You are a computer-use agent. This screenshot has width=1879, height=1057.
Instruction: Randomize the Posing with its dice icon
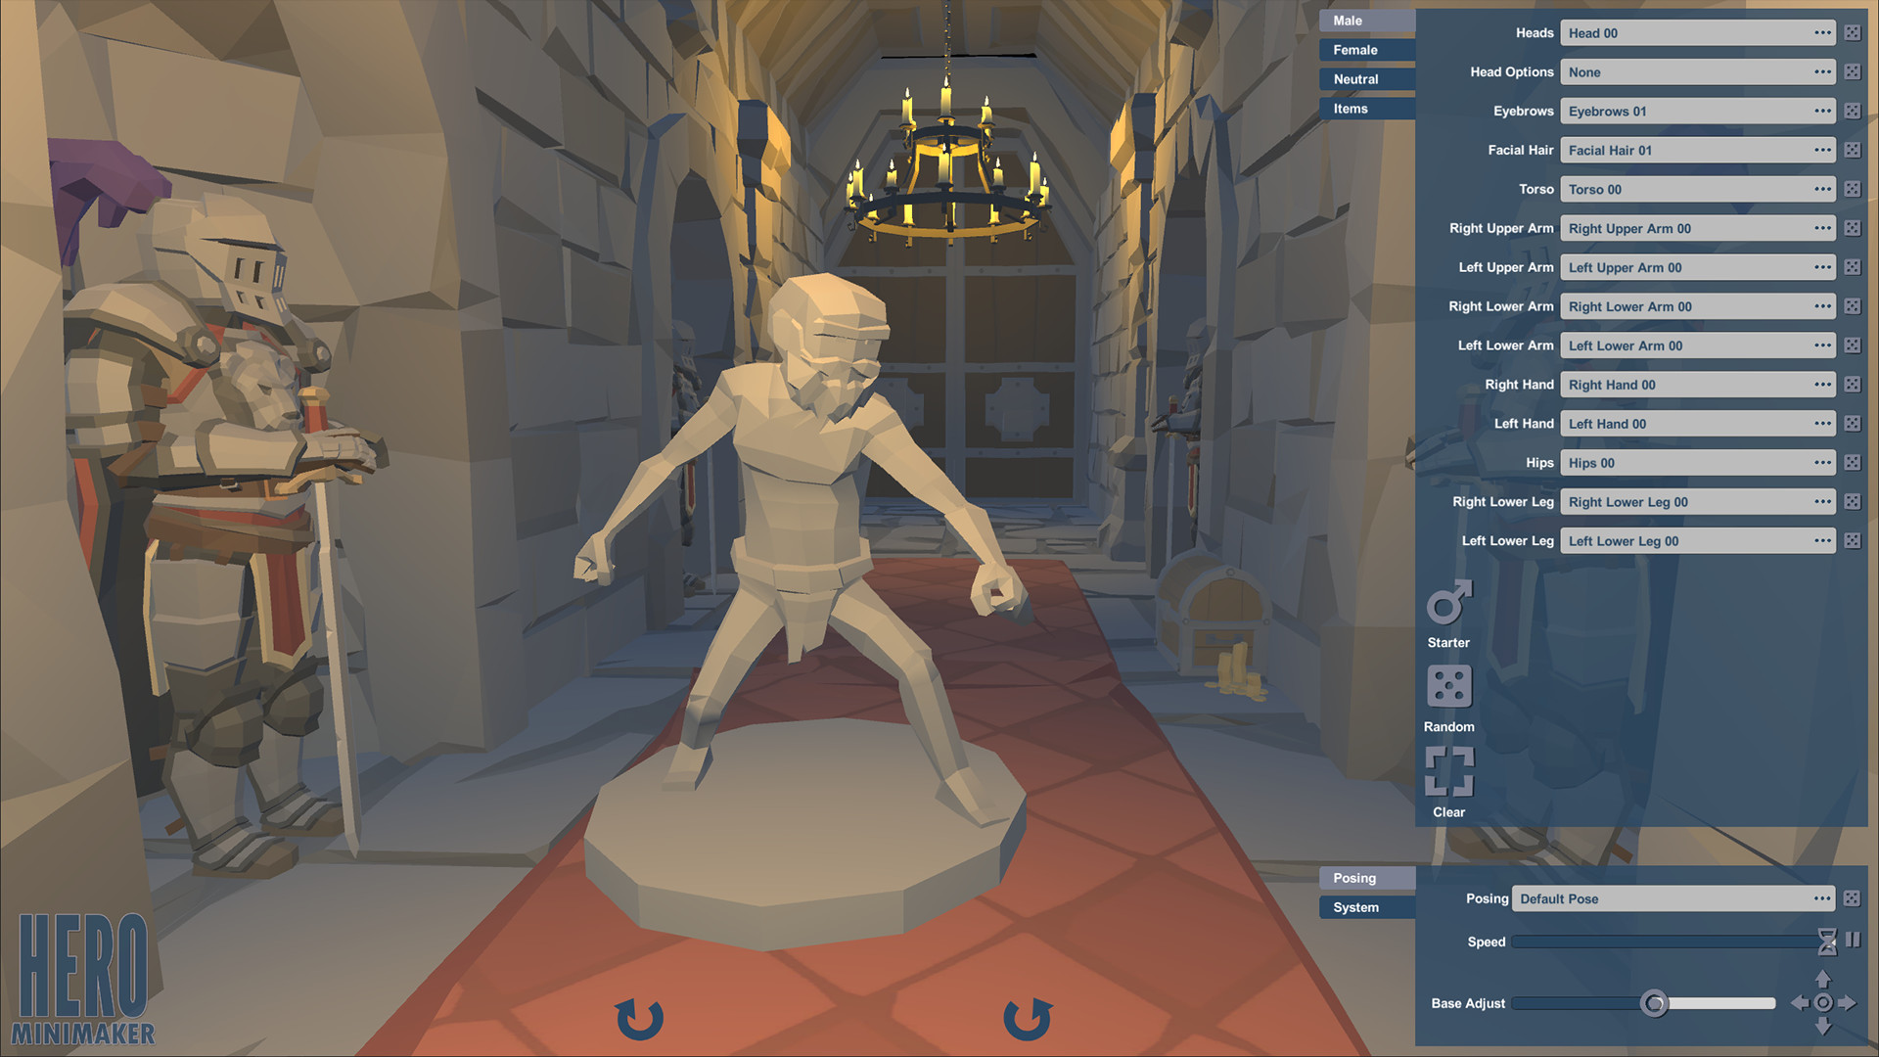point(1852,897)
